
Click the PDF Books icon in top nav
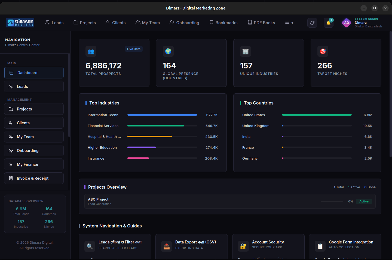tap(250, 22)
